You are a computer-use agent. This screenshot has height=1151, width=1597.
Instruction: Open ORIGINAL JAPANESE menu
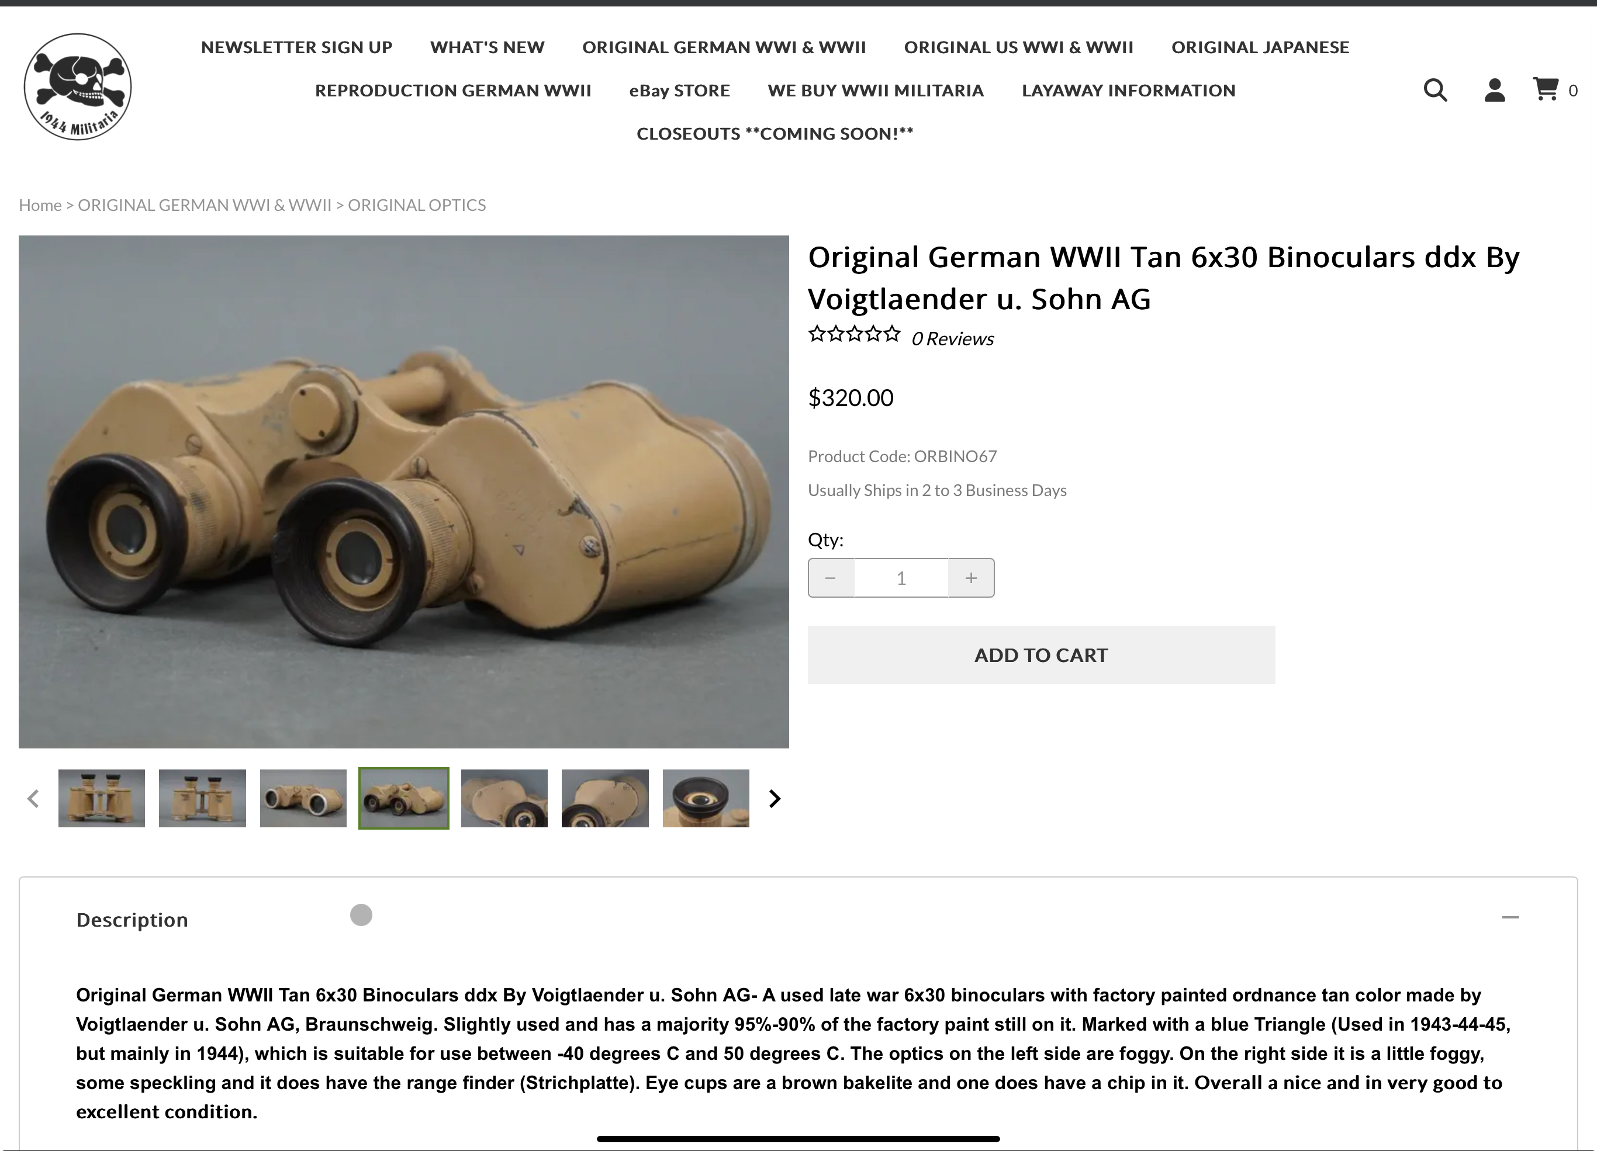pos(1260,47)
